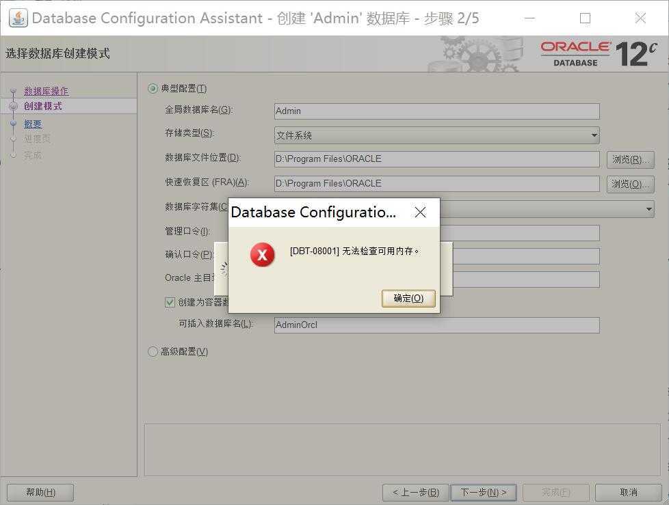Click the 数据库操作 step bullet icon

coord(13,91)
